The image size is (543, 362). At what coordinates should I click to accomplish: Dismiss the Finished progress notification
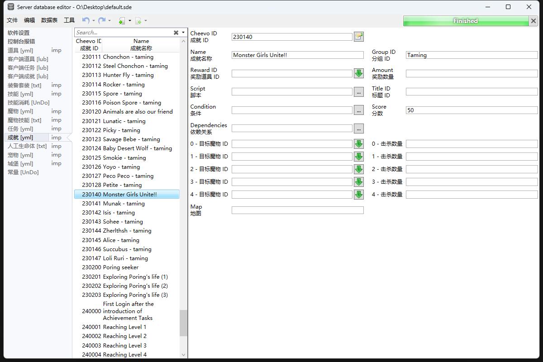click(x=533, y=21)
